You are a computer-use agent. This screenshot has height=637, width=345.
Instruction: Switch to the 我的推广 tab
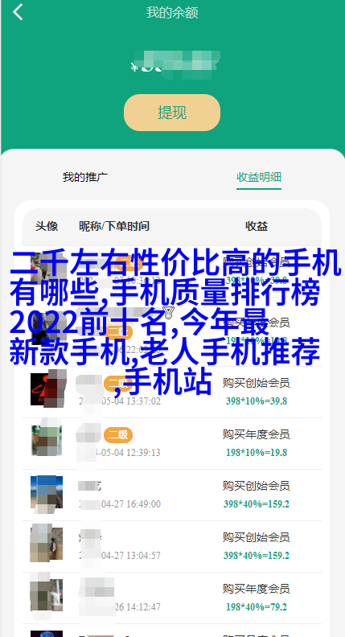85,177
